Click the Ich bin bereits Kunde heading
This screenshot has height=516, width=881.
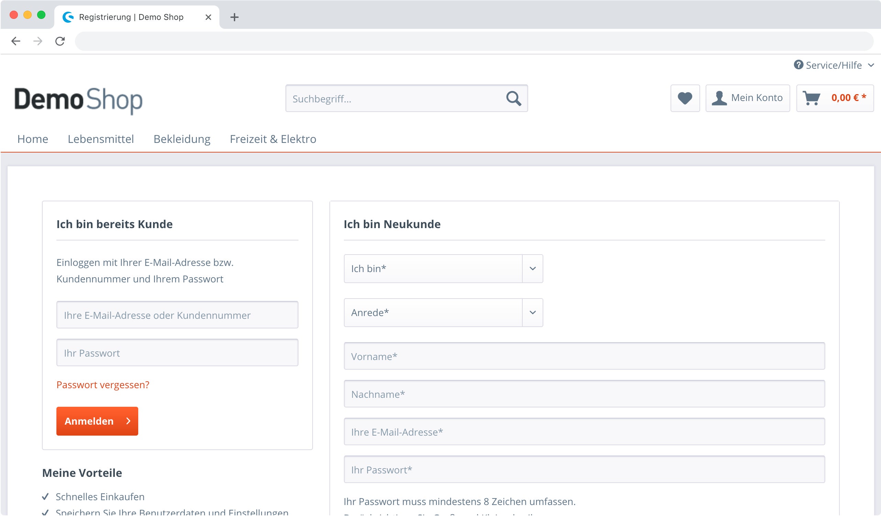pos(115,224)
